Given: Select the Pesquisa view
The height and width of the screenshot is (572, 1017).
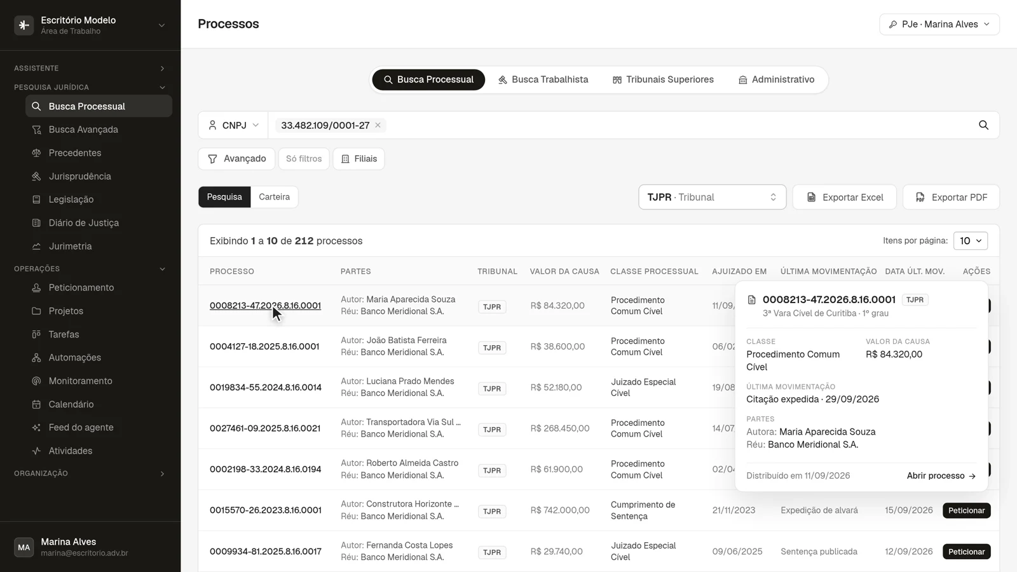Looking at the screenshot, I should 224,197.
